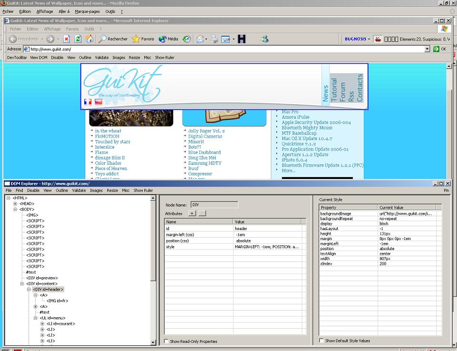Click the IE Refresh icon

[78, 39]
